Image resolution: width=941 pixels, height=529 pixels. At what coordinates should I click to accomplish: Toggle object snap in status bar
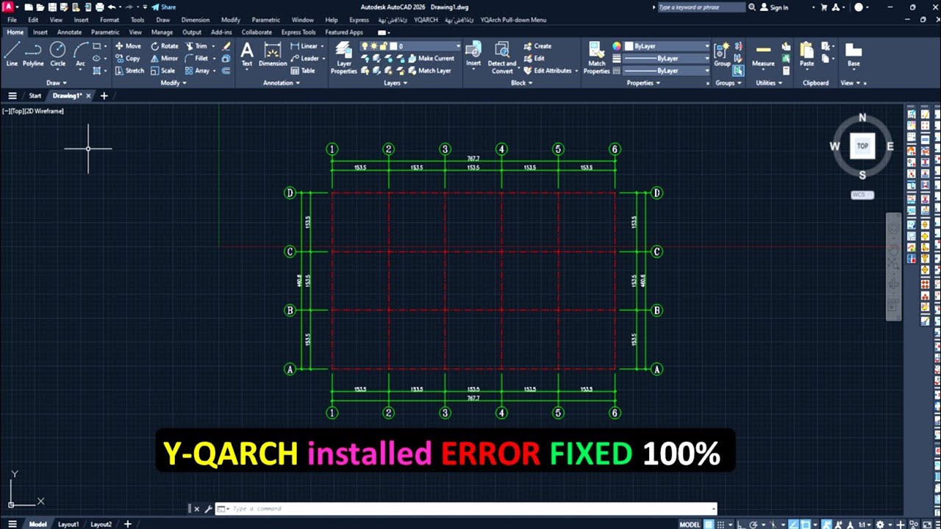coord(806,524)
